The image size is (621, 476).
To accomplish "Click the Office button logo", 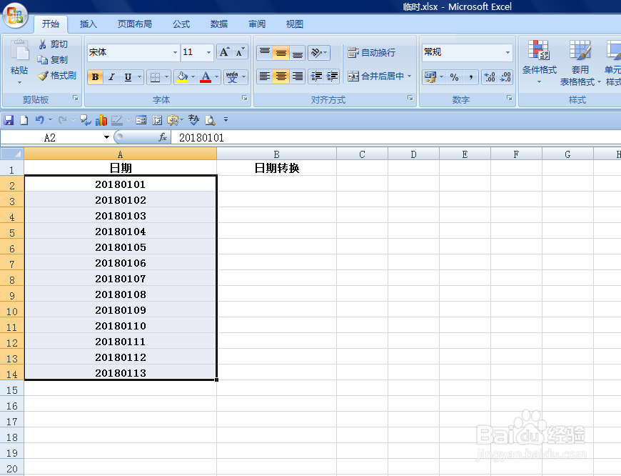I will click(x=15, y=16).
